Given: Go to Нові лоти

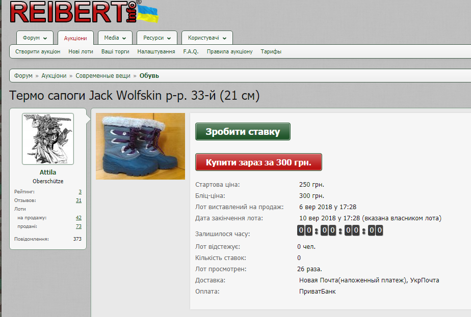Looking at the screenshot, I should pos(81,51).
